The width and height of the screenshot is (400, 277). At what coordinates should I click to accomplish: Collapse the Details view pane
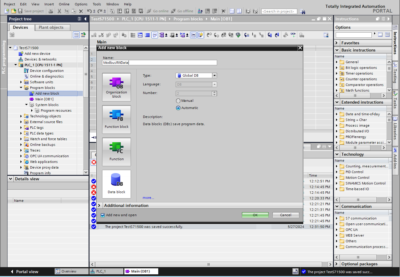(x=11, y=179)
